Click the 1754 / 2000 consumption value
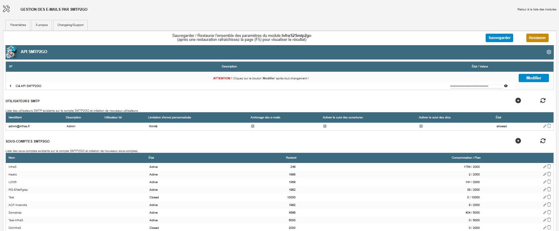 click(x=472, y=167)
